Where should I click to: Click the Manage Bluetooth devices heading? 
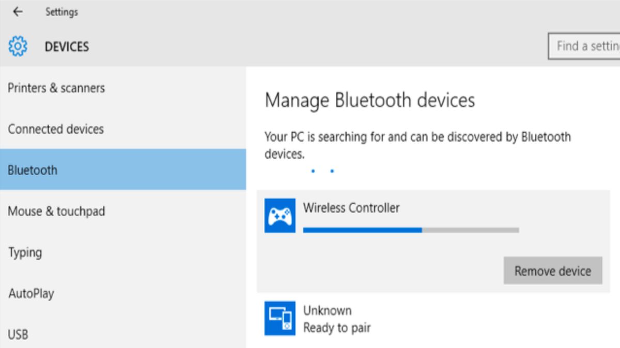coord(369,100)
